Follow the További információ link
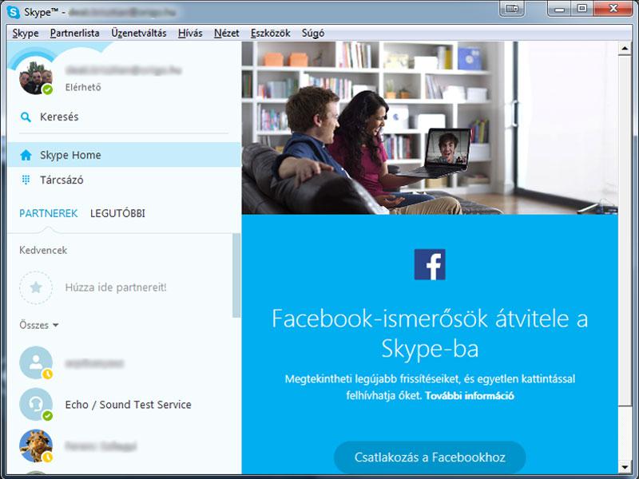The height and width of the screenshot is (479, 639). [470, 395]
